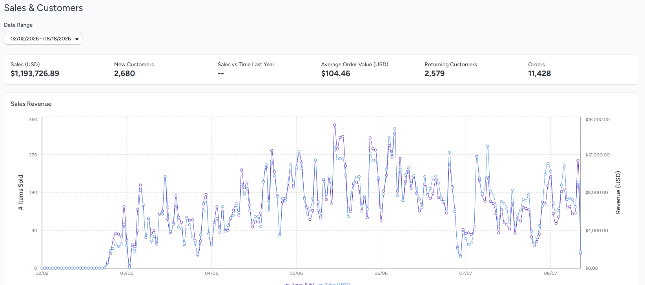The image size is (645, 285).
Task: Click the 07/07 date axis label
Action: [466, 273]
